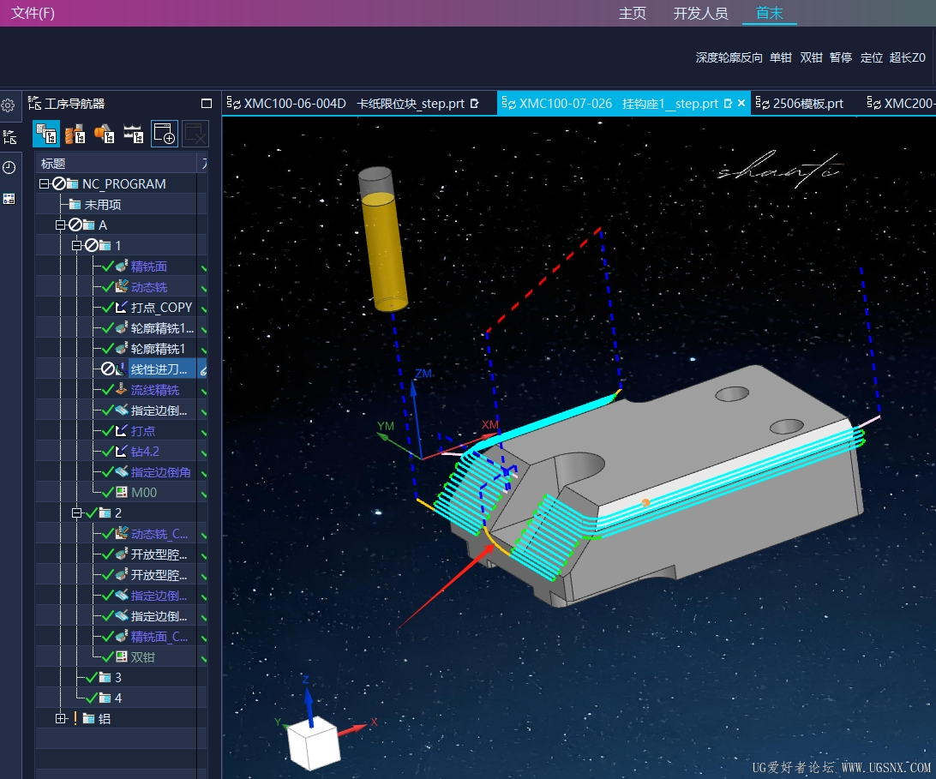
Task: Click the 暂停 toggle in the ribbon
Action: click(841, 57)
